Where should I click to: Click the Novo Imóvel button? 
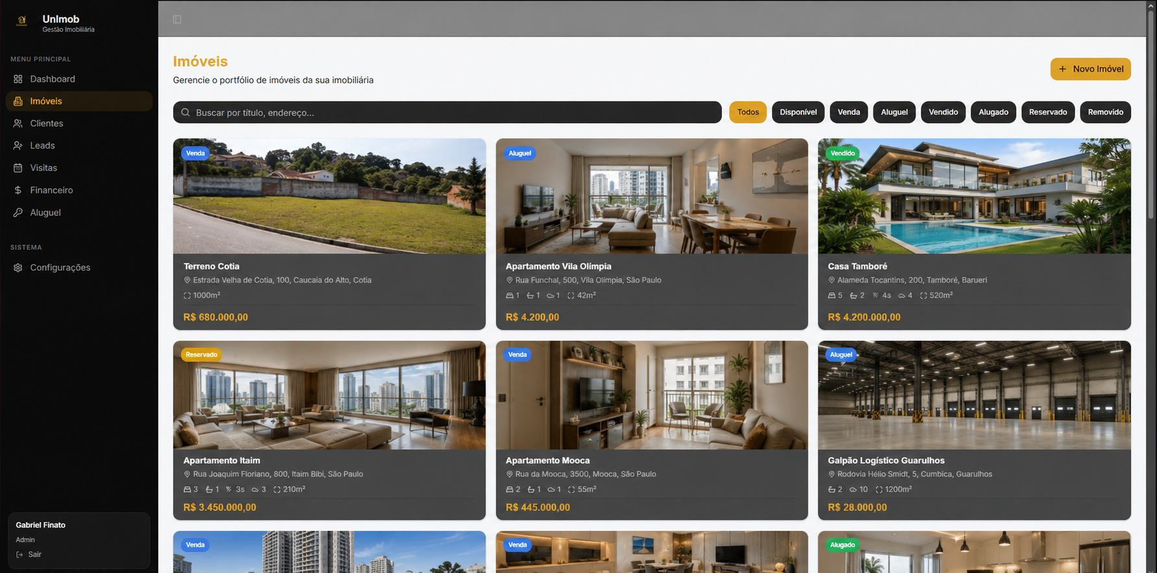(1091, 69)
